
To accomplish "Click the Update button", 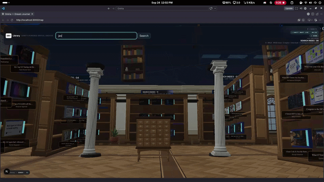I will 289,8.
